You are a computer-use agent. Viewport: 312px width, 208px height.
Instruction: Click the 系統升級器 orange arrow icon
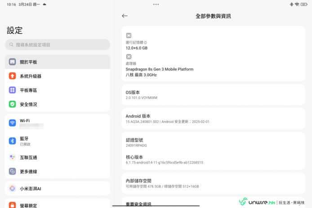13,76
